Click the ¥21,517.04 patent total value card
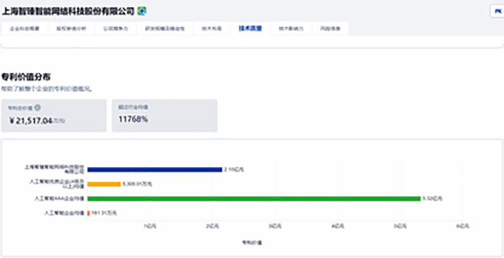504x258 pixels. pyautogui.click(x=54, y=115)
